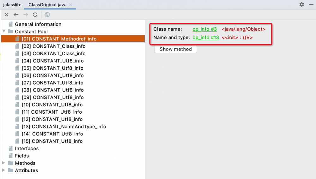Click the <java/lang/Object> class name value
Viewport: 316px width, 179px height.
click(x=243, y=29)
